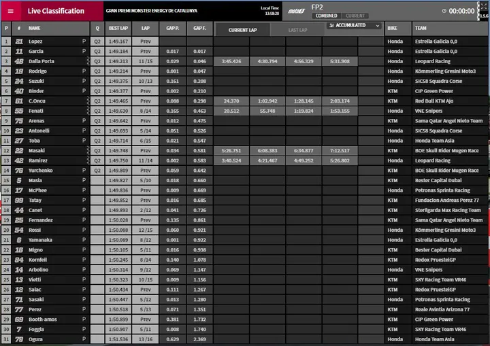Select rider McPhee
Image resolution: width=490 pixels, height=346 pixels.
click(x=37, y=190)
